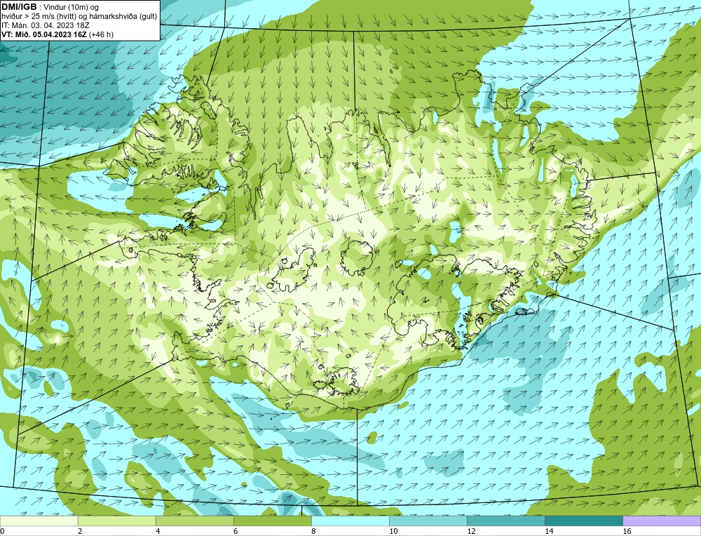Click the legend scale label '14'
The height and width of the screenshot is (536, 701).
pos(549,531)
